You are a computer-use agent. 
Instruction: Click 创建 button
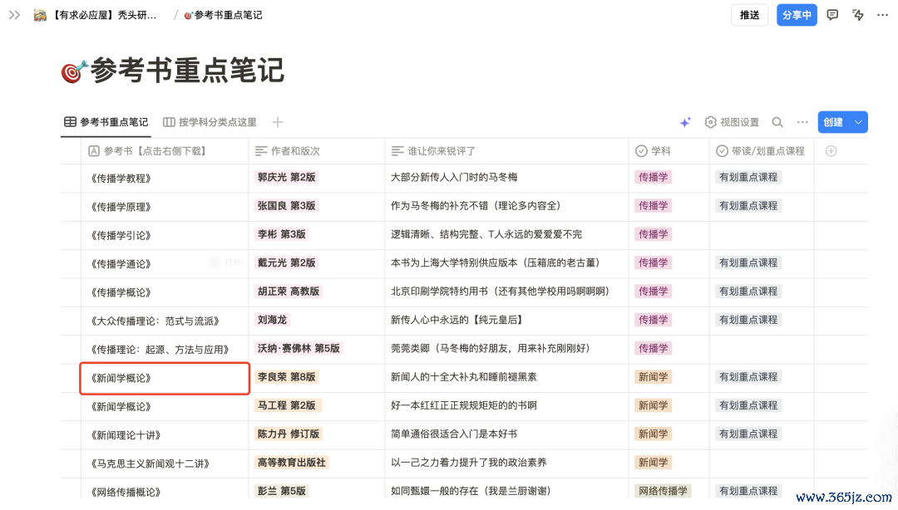[x=833, y=122]
